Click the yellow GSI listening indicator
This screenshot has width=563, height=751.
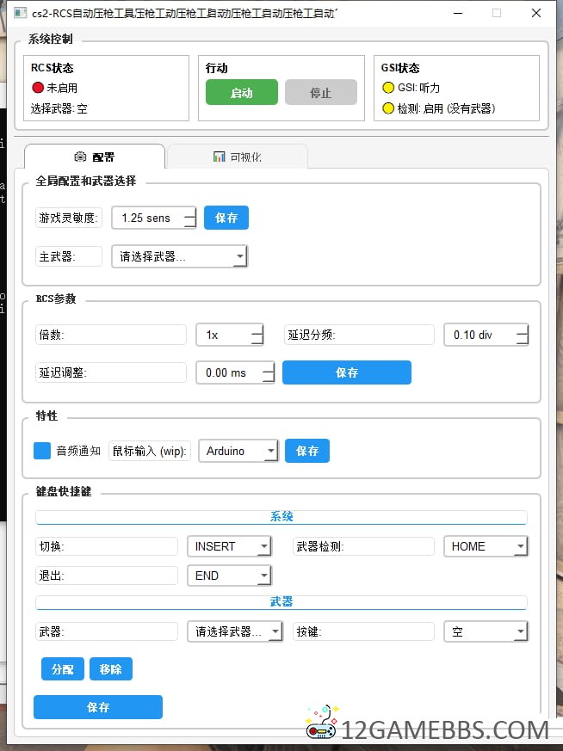(388, 87)
